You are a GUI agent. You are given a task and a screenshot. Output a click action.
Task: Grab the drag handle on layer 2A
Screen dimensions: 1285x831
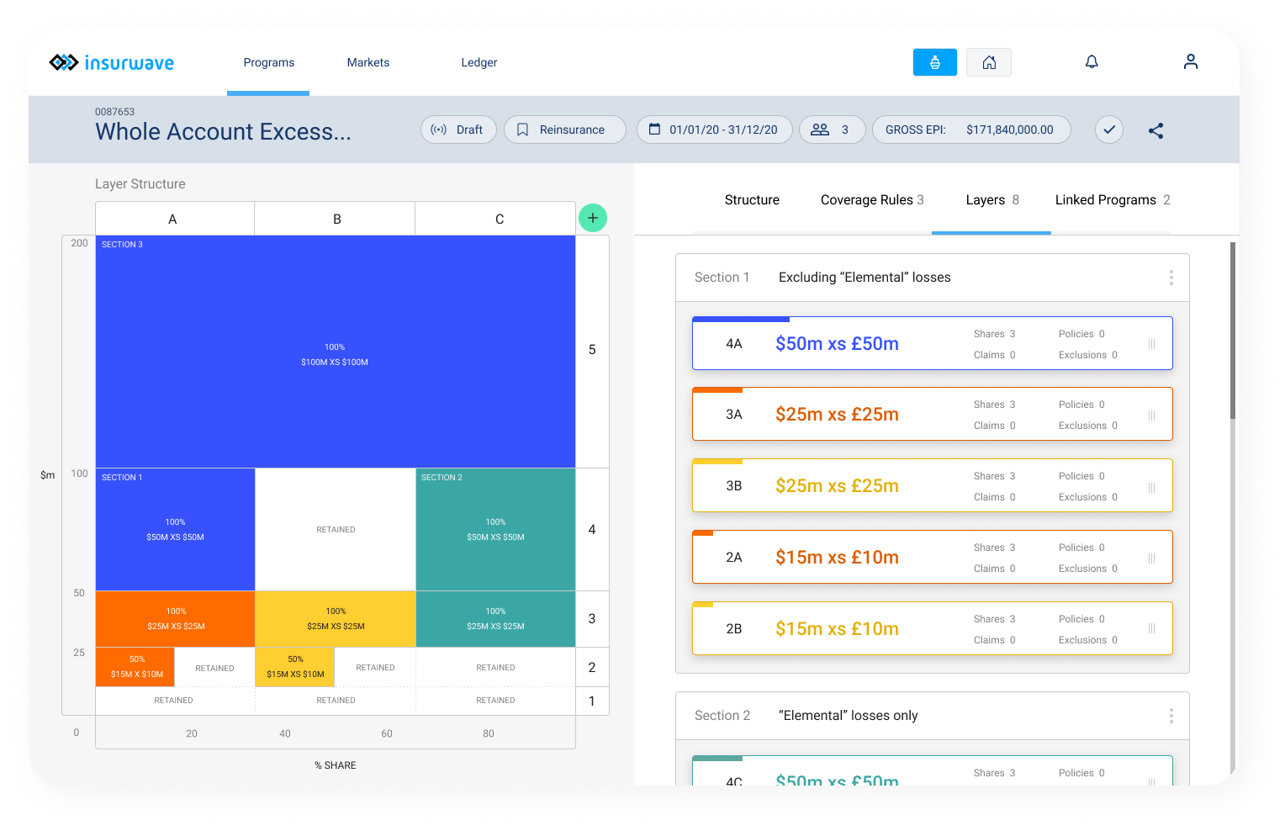click(1151, 558)
